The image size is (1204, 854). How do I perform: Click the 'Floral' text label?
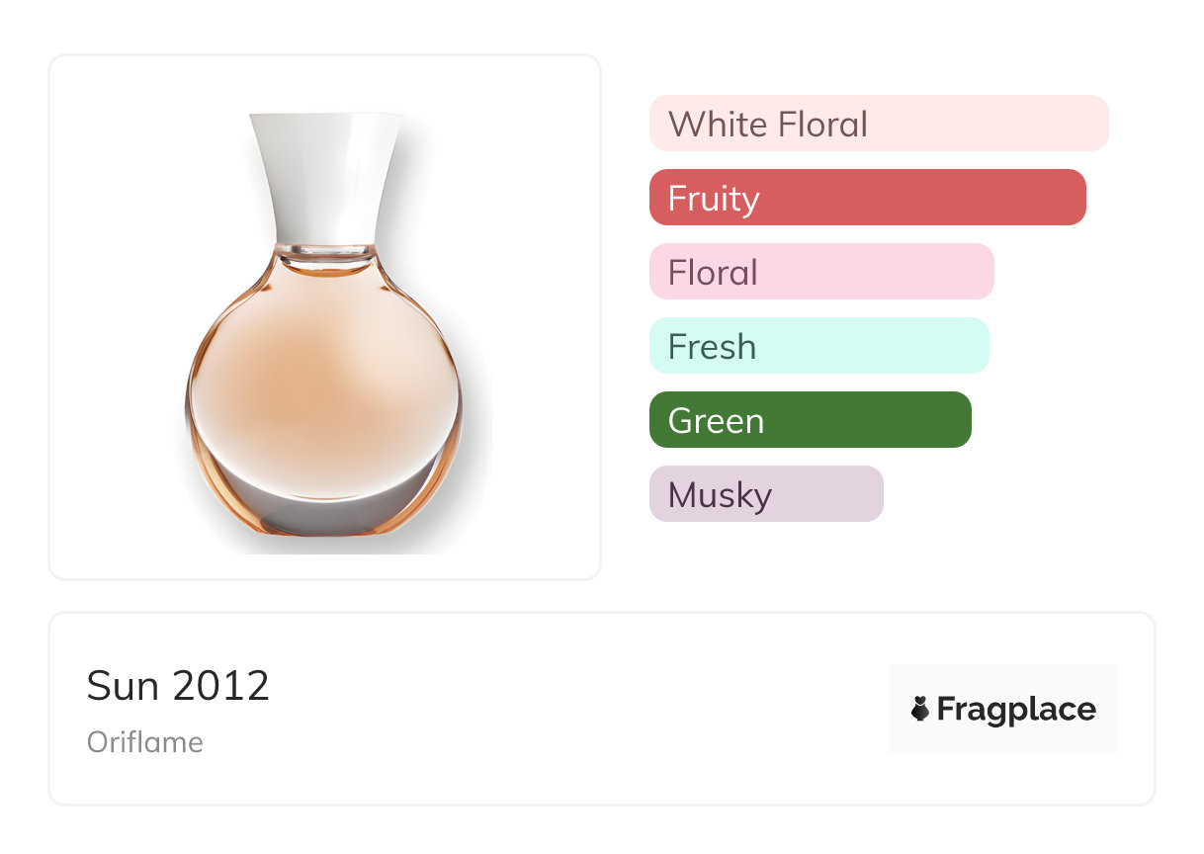[x=713, y=273]
